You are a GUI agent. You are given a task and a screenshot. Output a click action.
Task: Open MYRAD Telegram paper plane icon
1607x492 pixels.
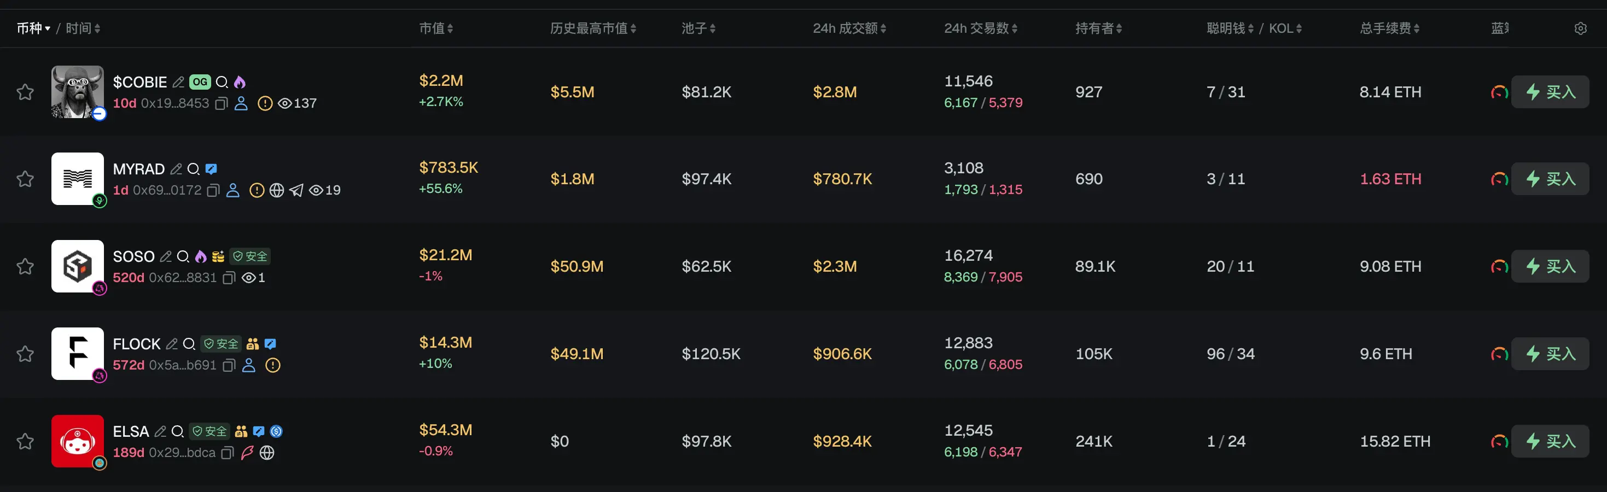coord(297,190)
